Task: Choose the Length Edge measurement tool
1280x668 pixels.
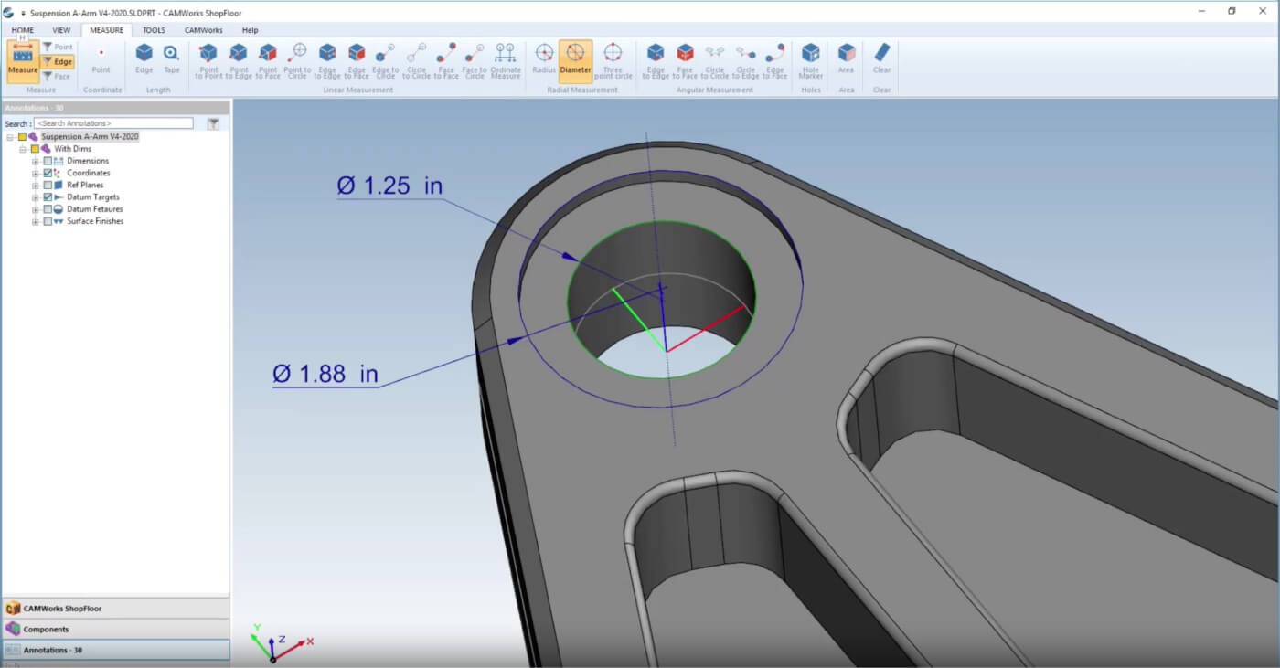Action: point(144,59)
